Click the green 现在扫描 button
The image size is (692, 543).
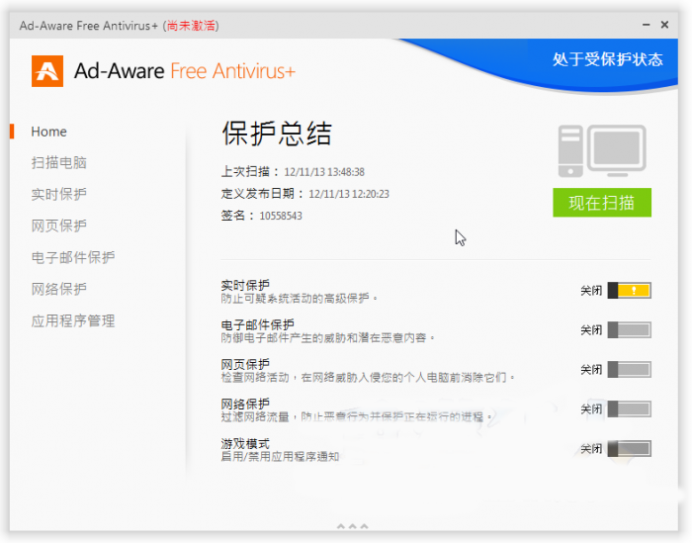602,203
